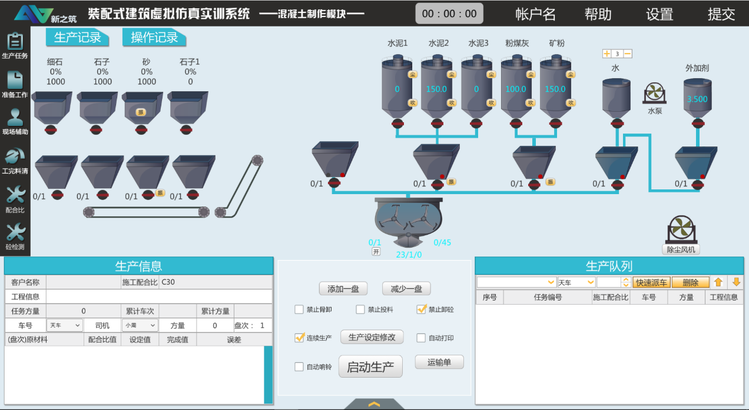Select the 配合比 wrench icon
Viewport: 749px width, 410px height.
15,197
